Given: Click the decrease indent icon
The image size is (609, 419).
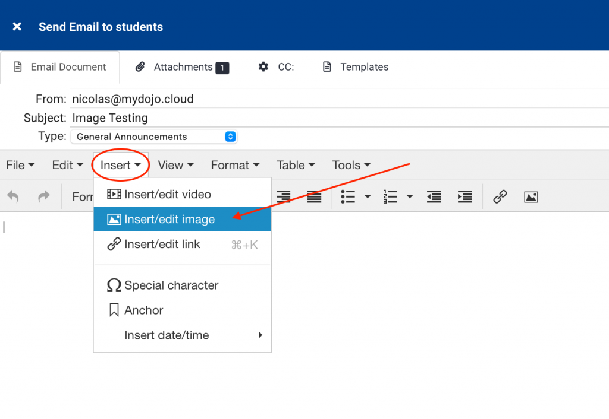Looking at the screenshot, I should coord(434,196).
